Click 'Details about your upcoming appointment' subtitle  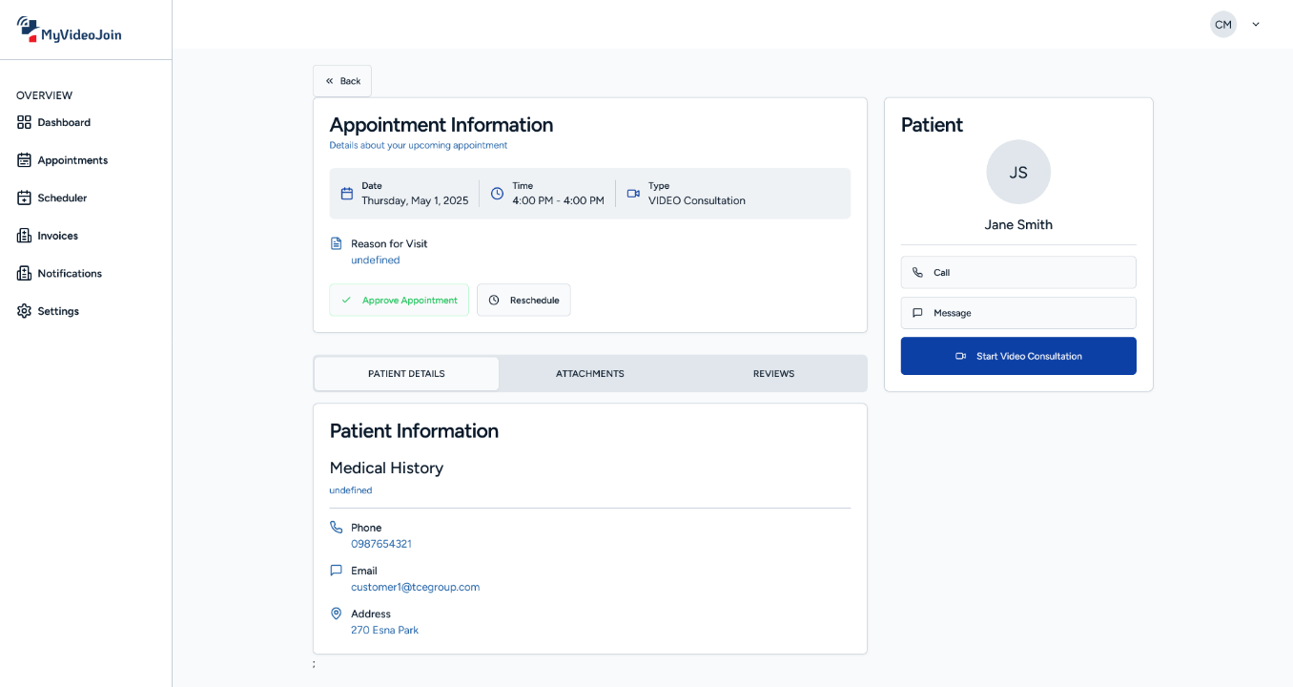419,146
